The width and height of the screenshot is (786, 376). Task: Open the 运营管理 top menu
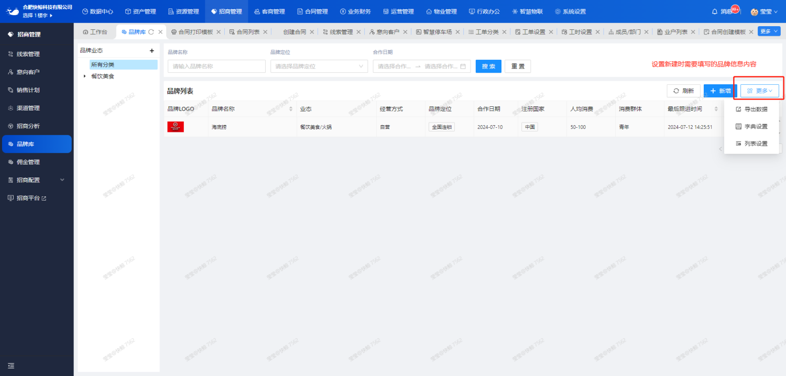point(398,12)
